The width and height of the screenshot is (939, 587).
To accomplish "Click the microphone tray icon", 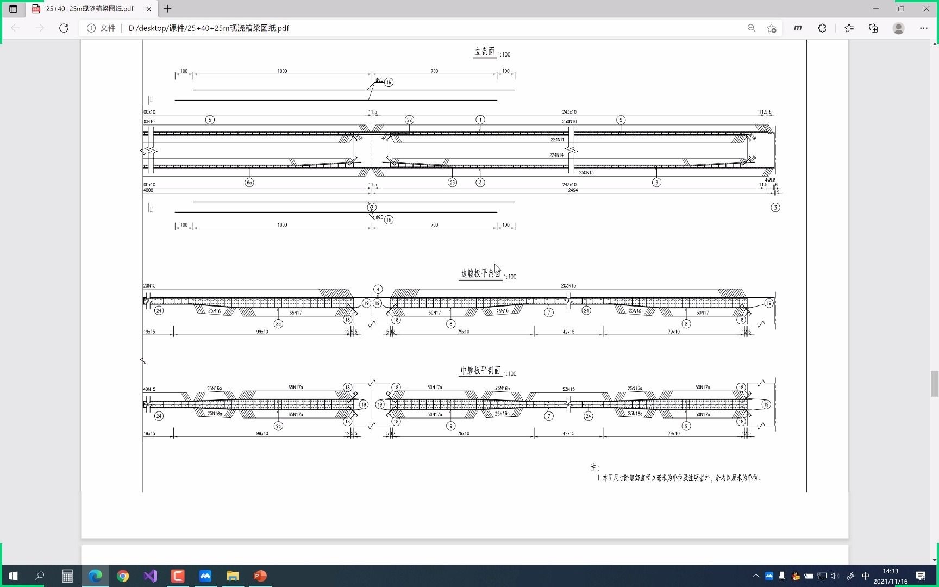I will click(x=782, y=576).
